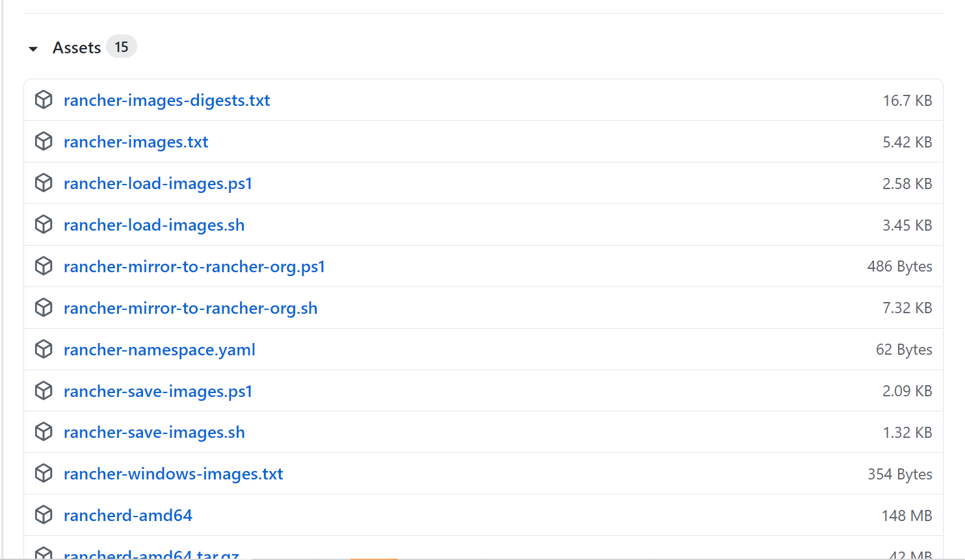
Task: Click the 3.45 KB size text
Action: [907, 225]
